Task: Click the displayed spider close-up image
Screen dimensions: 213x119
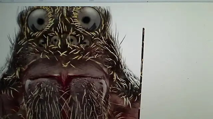Action: click(70, 63)
